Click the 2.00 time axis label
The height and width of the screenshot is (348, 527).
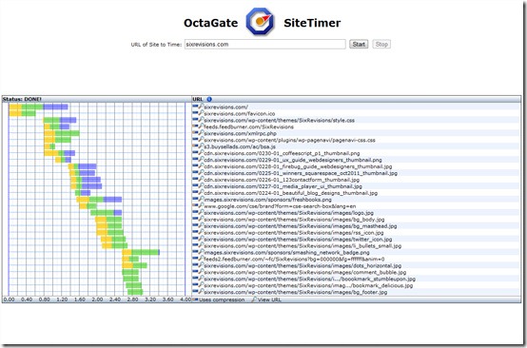(97, 300)
